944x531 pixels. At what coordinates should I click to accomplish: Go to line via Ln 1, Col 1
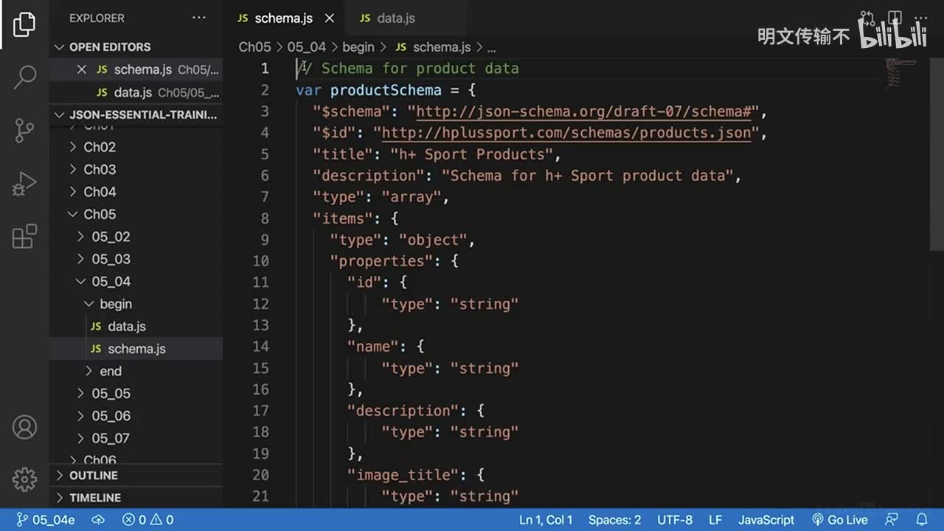click(546, 520)
